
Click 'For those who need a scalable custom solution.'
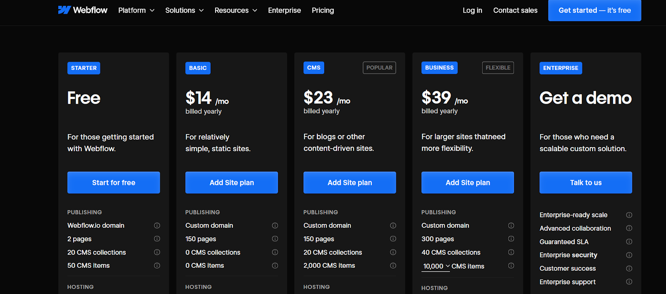coord(583,143)
